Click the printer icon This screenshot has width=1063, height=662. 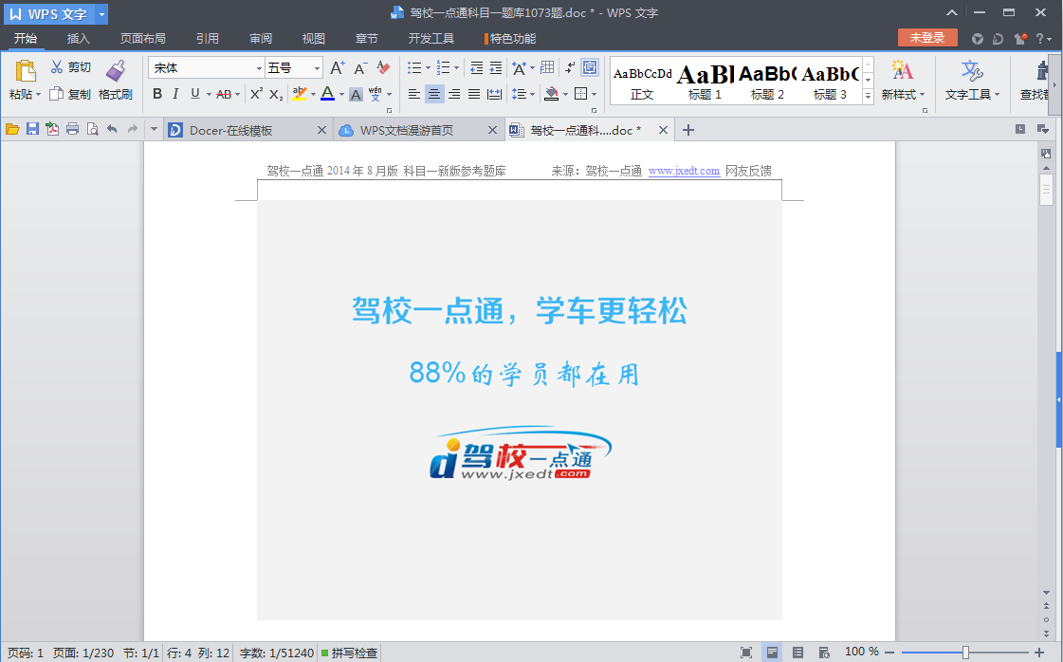tap(72, 129)
